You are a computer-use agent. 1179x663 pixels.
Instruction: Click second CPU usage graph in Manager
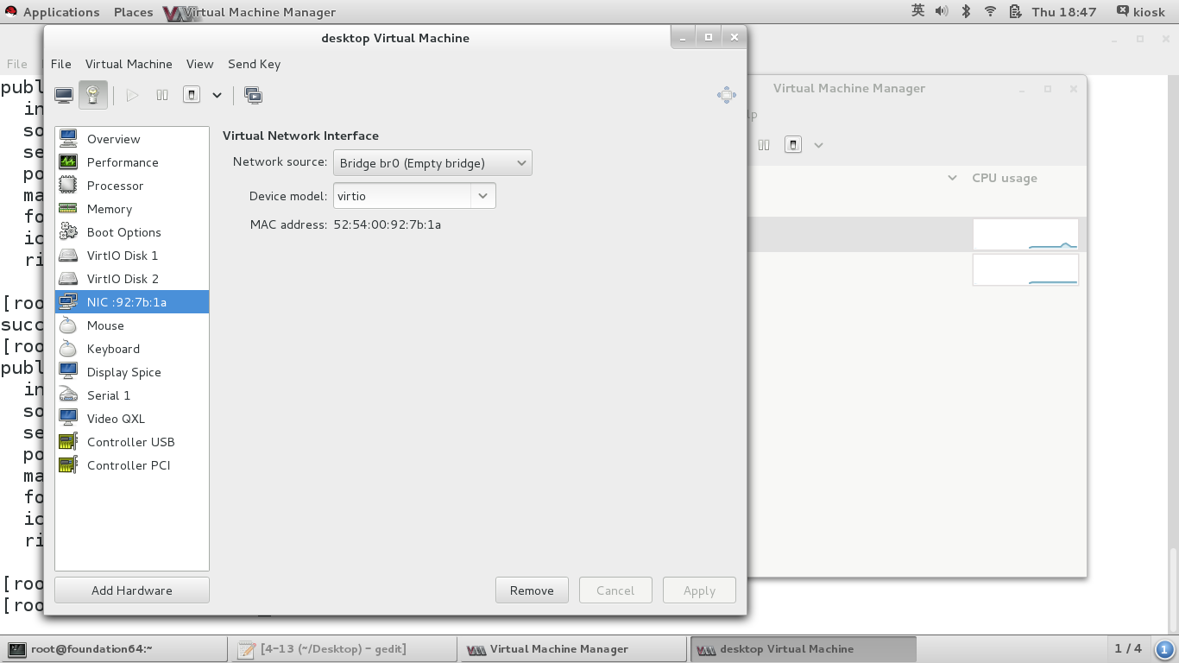point(1025,269)
